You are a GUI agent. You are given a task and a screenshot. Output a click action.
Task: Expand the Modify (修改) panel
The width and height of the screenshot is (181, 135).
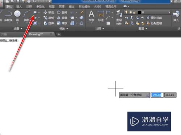pyautogui.click(x=64, y=28)
